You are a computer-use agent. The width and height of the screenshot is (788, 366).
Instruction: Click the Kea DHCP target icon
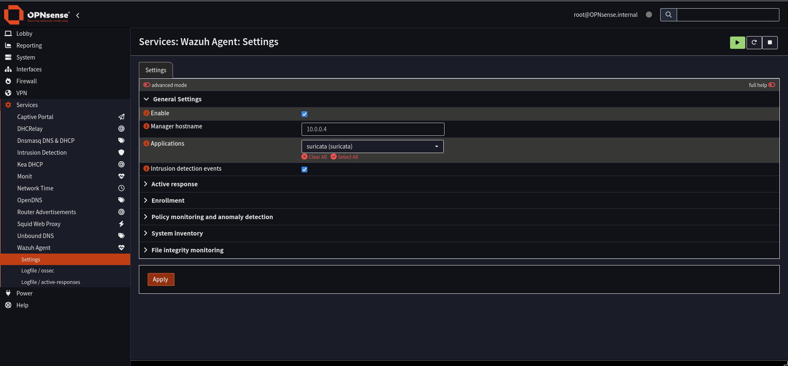click(121, 165)
